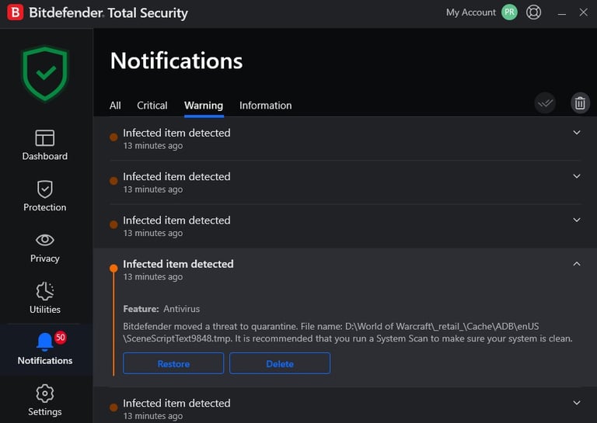
Task: Click the last notification's orange status dot
Action: click(x=113, y=407)
